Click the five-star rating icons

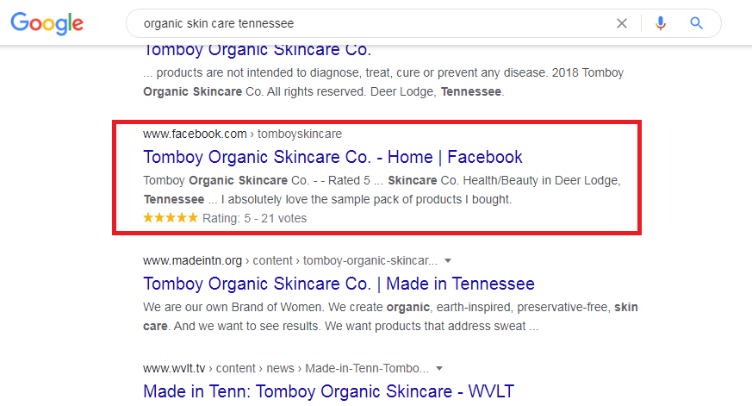[171, 218]
